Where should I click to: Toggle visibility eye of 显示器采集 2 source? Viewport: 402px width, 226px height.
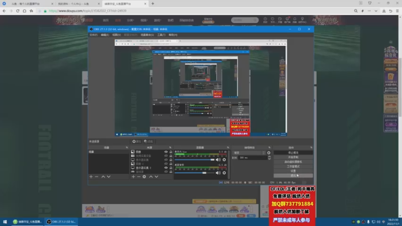click(166, 168)
